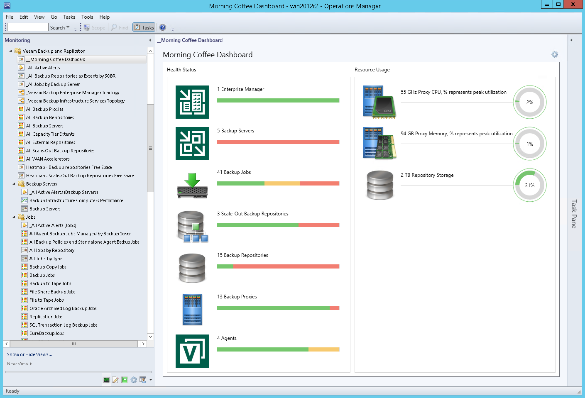This screenshot has width=585, height=398.
Task: Click the Scale-Out Backup Repositories dashboard icon
Action: pyautogui.click(x=192, y=227)
